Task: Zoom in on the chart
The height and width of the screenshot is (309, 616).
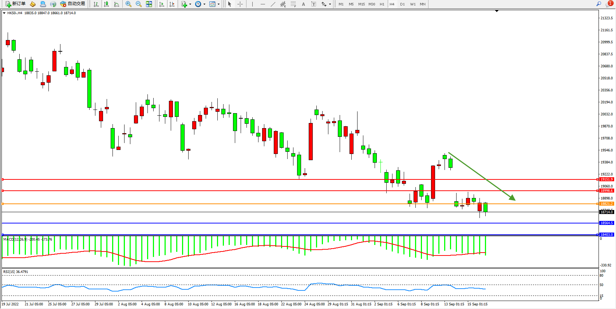Action: click(129, 4)
